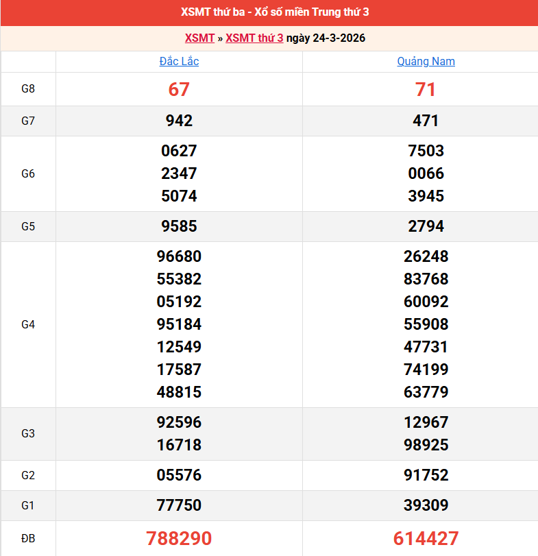Click the G1 number 39309
Image resolution: width=538 pixels, height=556 pixels.
click(426, 505)
